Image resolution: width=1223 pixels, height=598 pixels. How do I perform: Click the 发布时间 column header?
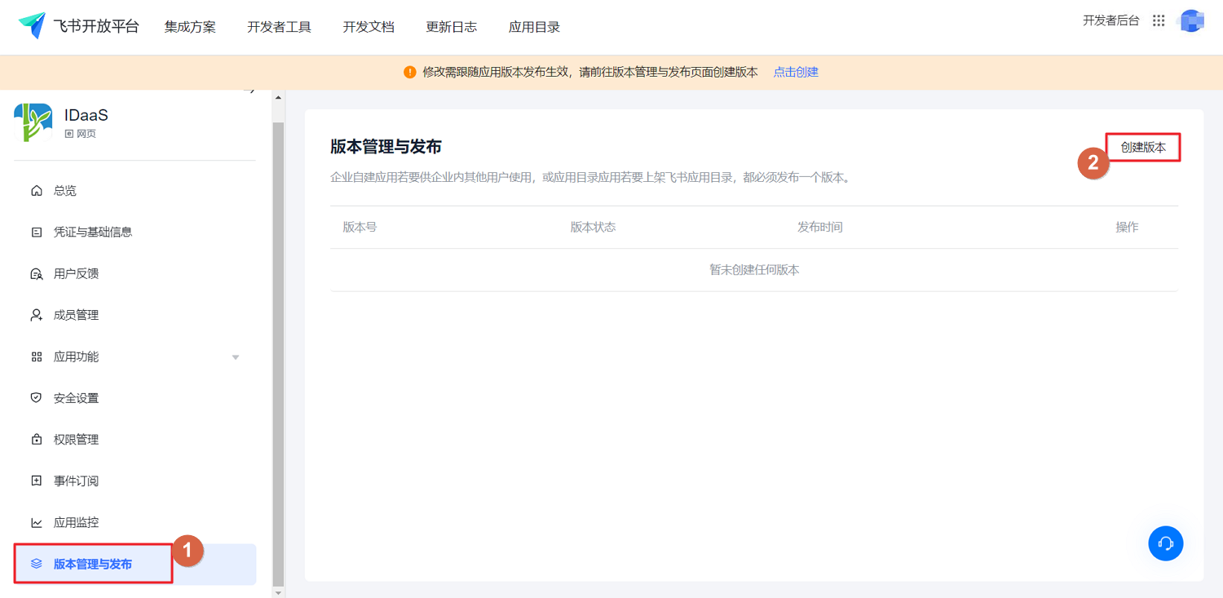[820, 228]
